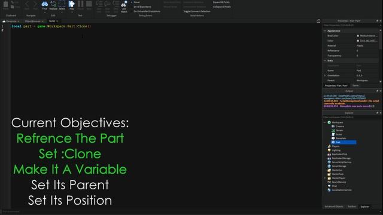383x215 pixels.
Task: Select the highlighted Part in Explorer
Action: [x=344, y=142]
